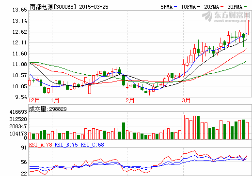Click the 10.57 price axis label
252x176 pixels.
point(20,75)
